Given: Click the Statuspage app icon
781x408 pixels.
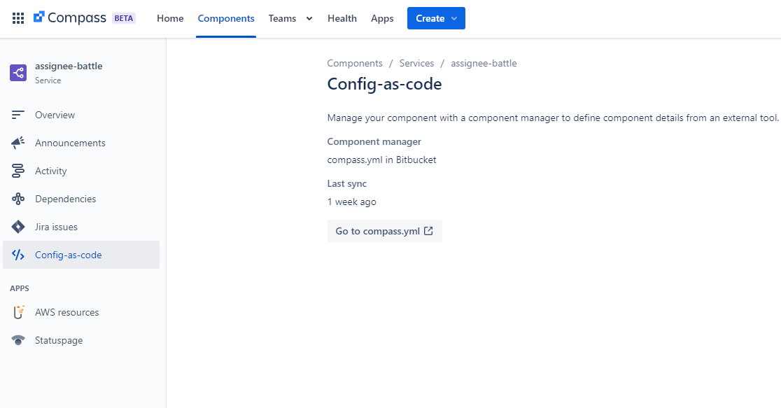Looking at the screenshot, I should 18,340.
